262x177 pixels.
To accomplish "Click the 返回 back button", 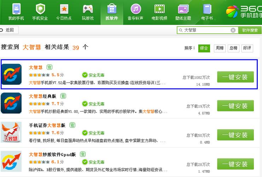I will (9, 30).
